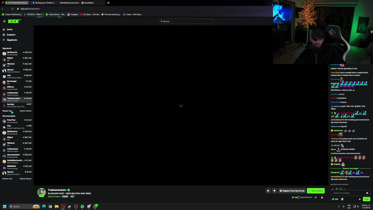This screenshot has height=210, width=373.
Task: Open Creator Dashboard bookmark
Action: click(x=12, y=14)
